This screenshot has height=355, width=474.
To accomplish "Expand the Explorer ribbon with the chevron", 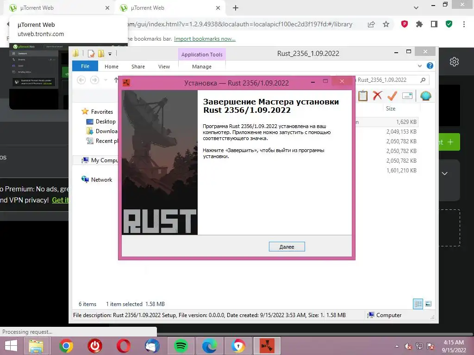I will [419, 66].
